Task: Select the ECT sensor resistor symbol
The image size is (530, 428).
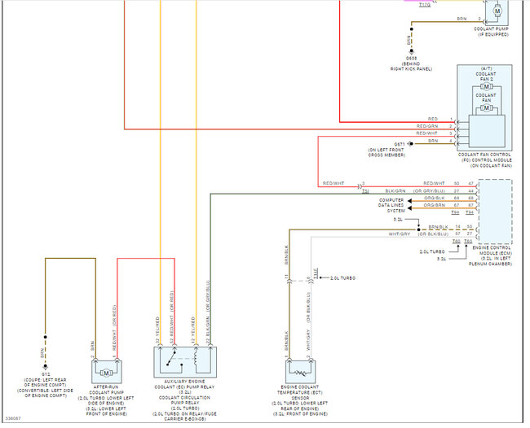Action: point(301,373)
